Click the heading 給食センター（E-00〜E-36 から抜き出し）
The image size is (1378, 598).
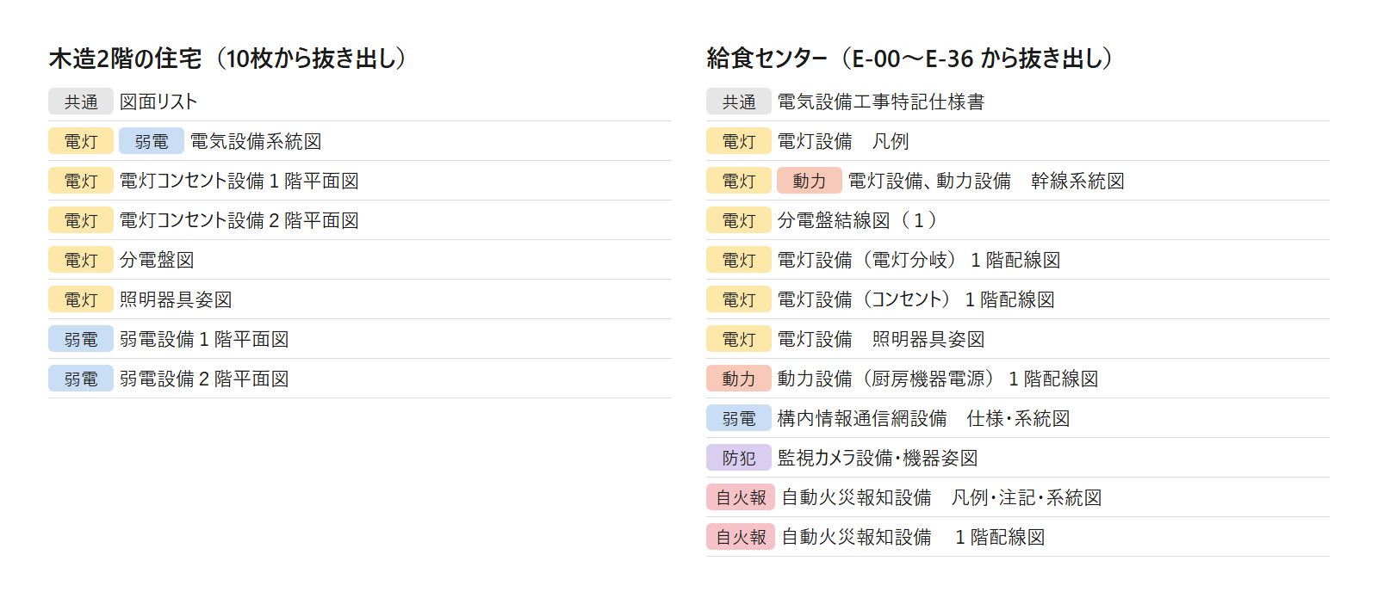tap(909, 59)
